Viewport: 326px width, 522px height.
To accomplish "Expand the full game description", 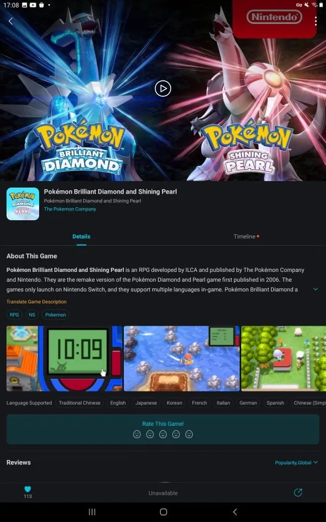I will tap(315, 289).
